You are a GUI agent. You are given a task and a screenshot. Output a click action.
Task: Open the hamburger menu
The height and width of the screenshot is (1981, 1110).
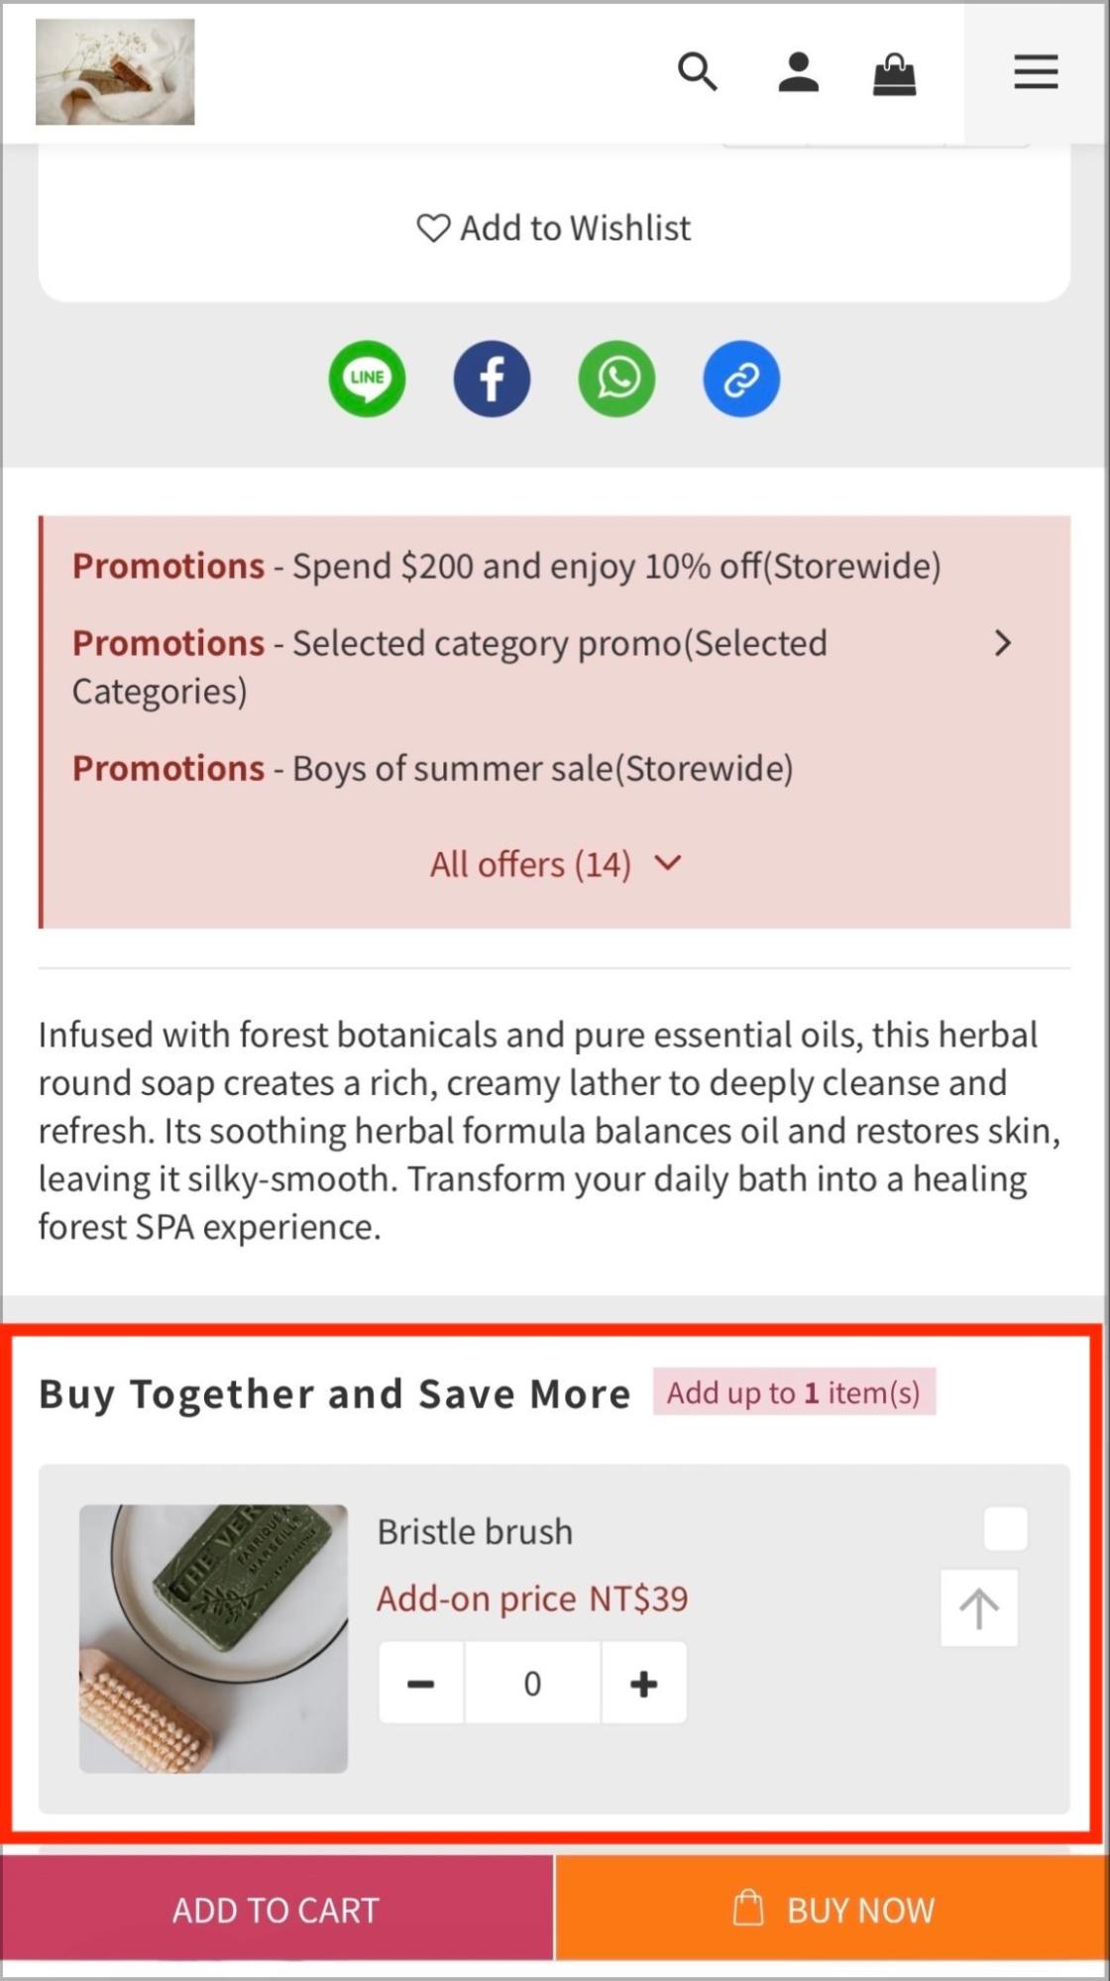click(x=1036, y=72)
